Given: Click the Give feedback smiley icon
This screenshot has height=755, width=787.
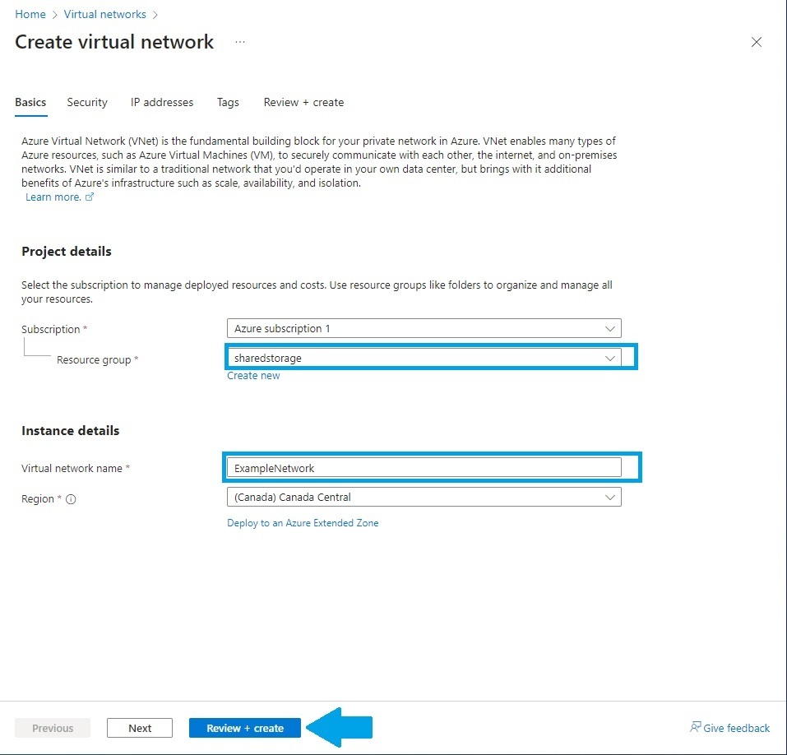Looking at the screenshot, I should [695, 728].
